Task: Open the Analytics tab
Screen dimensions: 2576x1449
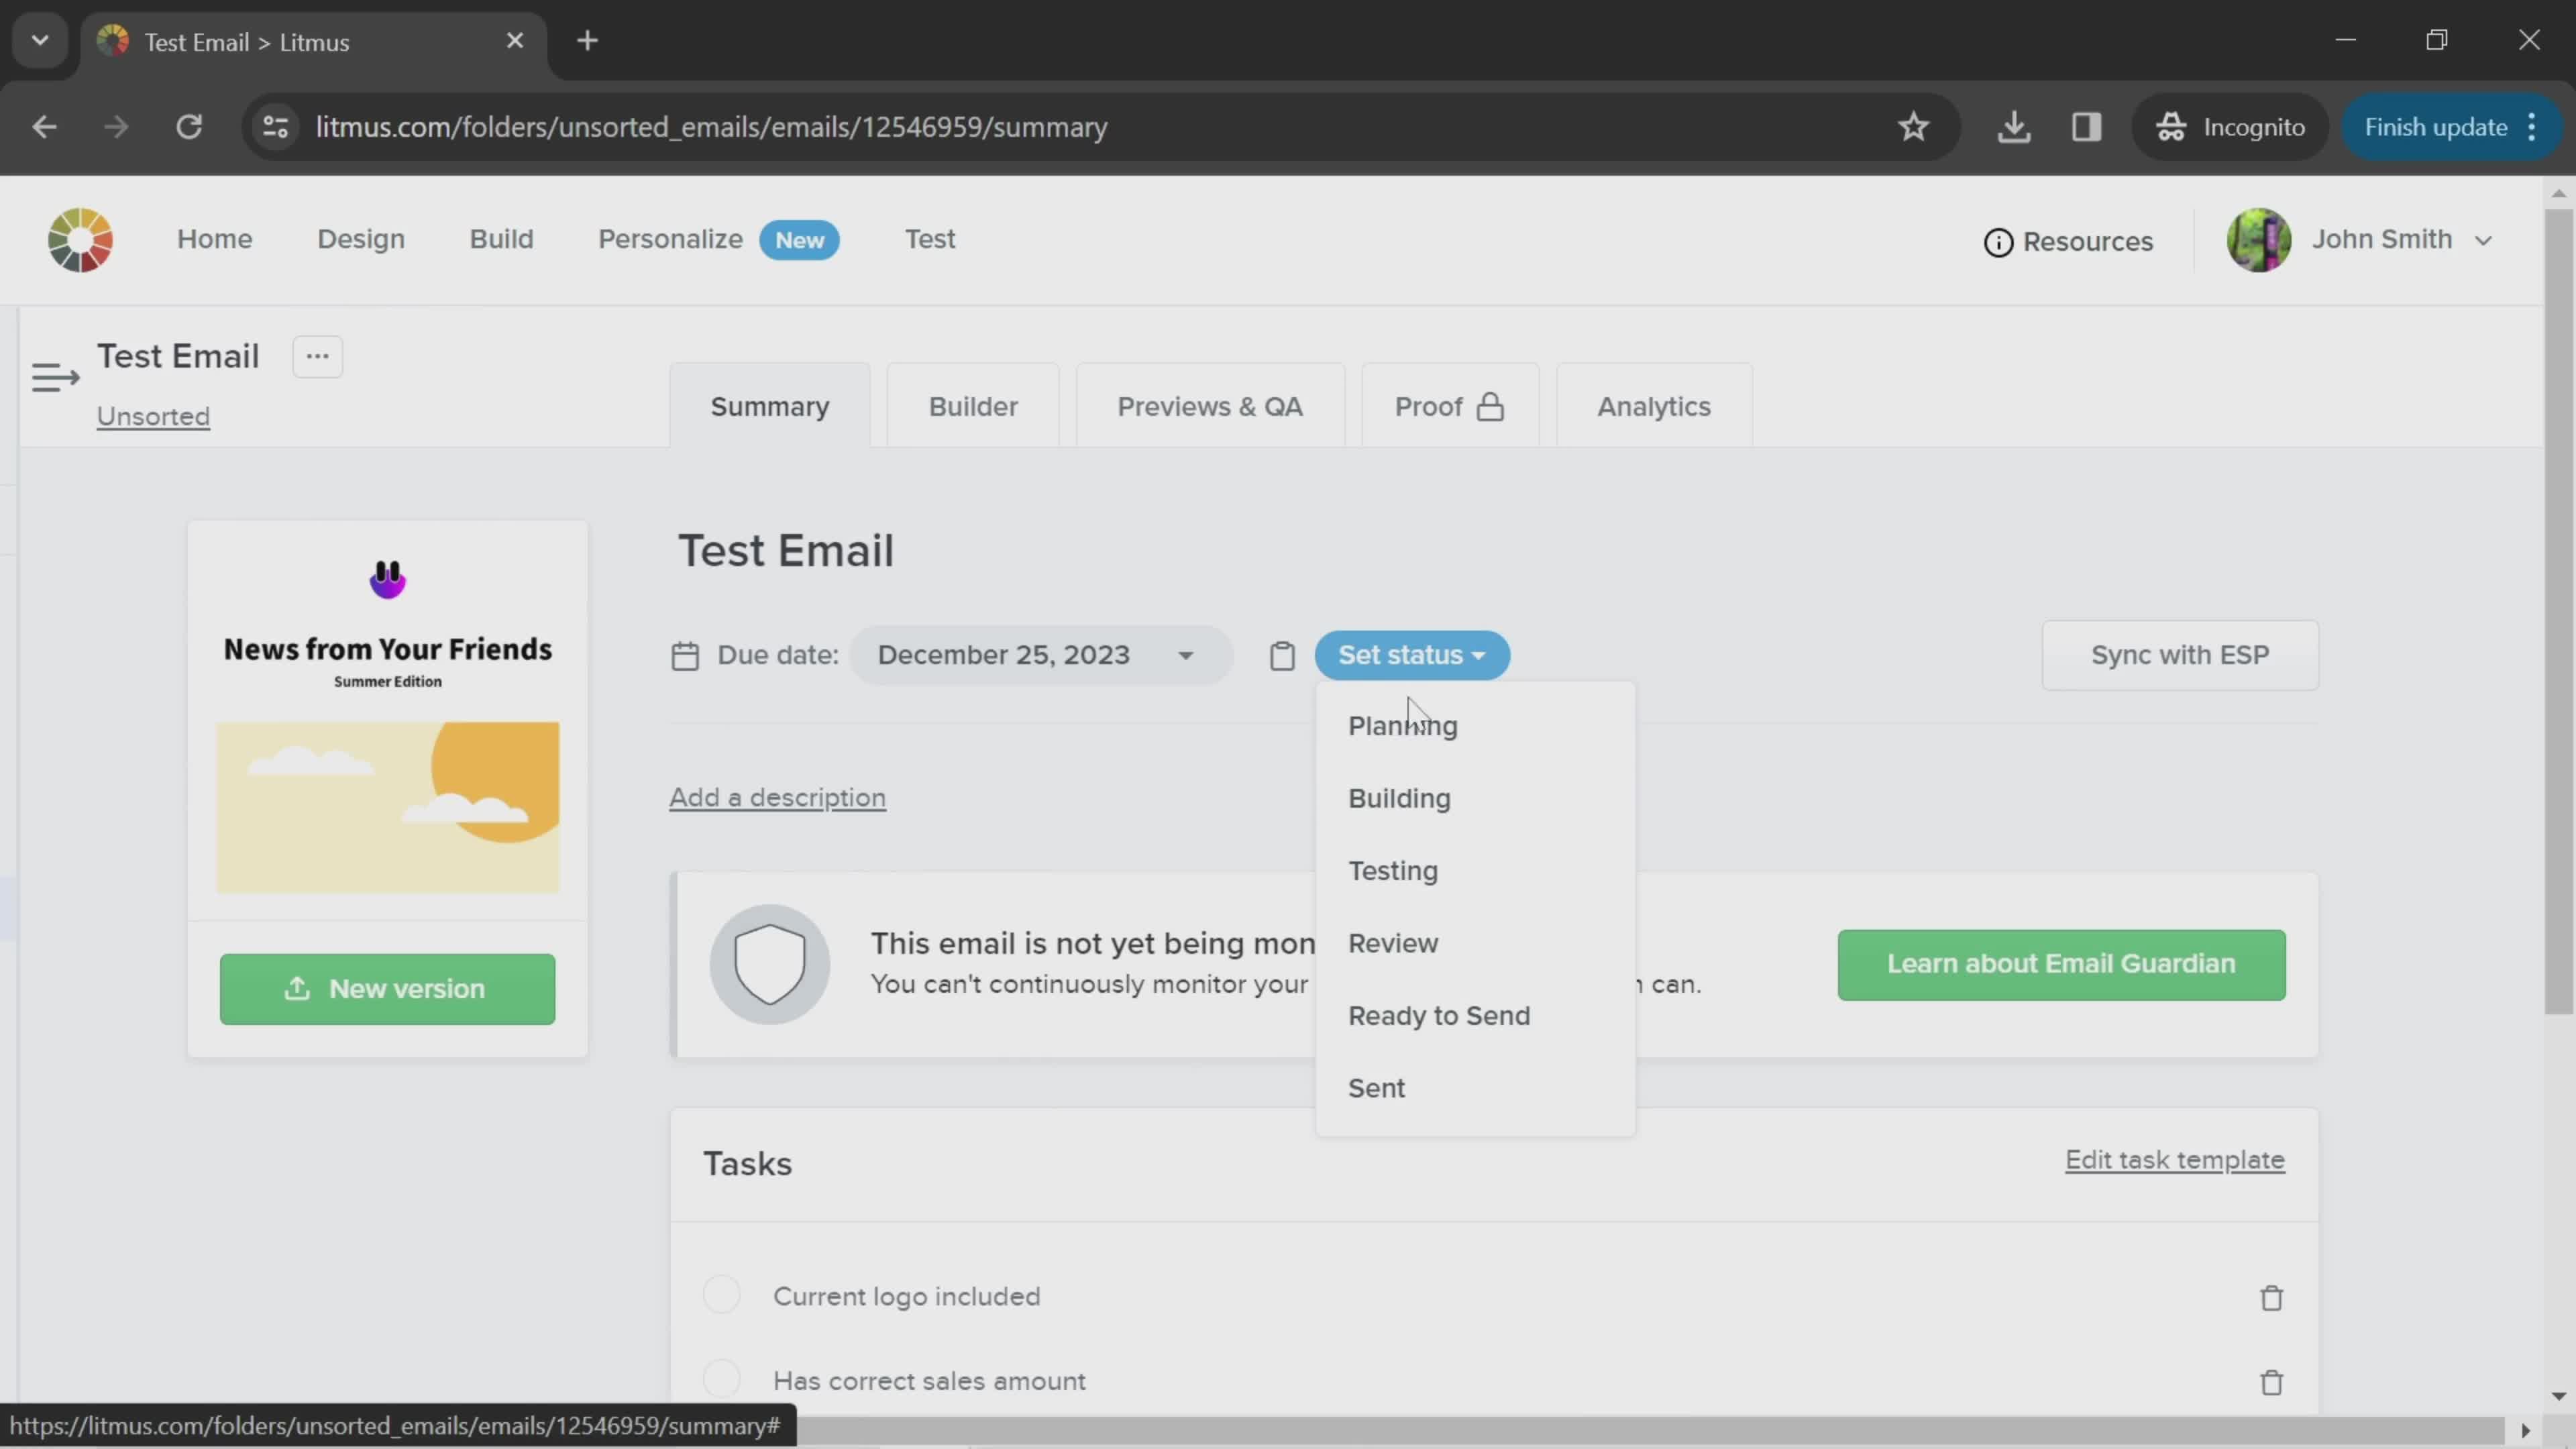Action: [1654, 406]
